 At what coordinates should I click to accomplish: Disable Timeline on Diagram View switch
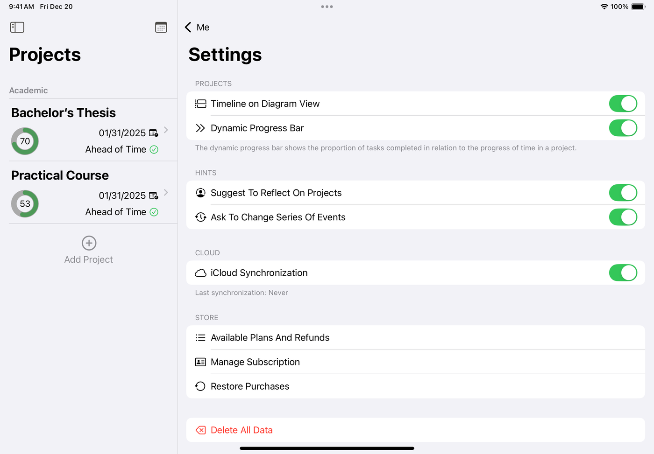pyautogui.click(x=623, y=104)
